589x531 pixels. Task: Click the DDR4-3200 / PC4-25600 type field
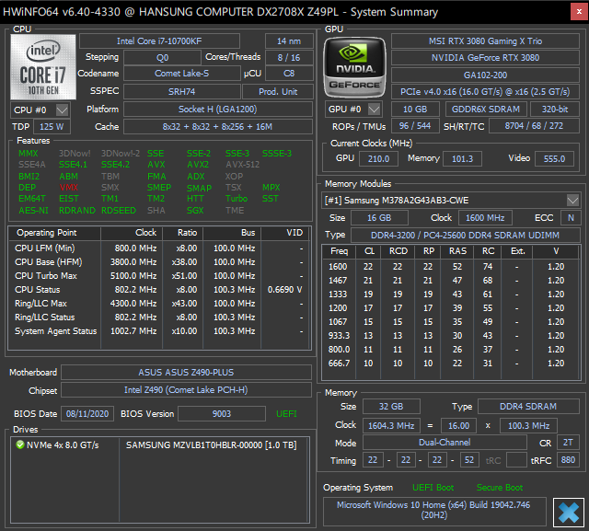[466, 235]
